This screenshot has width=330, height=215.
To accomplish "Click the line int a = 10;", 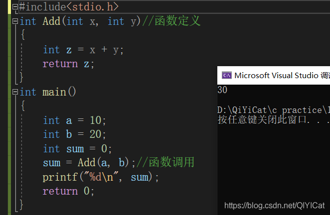I will point(74,120).
